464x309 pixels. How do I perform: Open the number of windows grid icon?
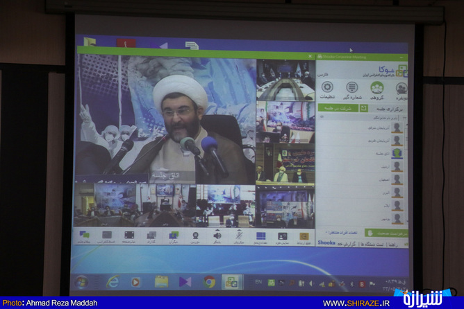pos(260,236)
